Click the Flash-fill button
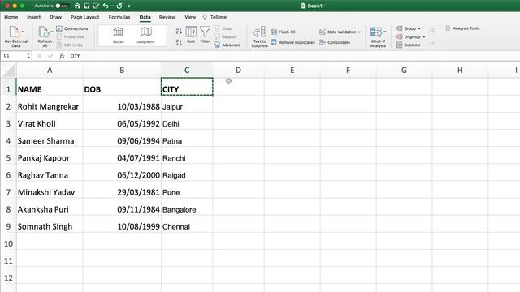Viewport: 520px width, 292px height. point(283,32)
